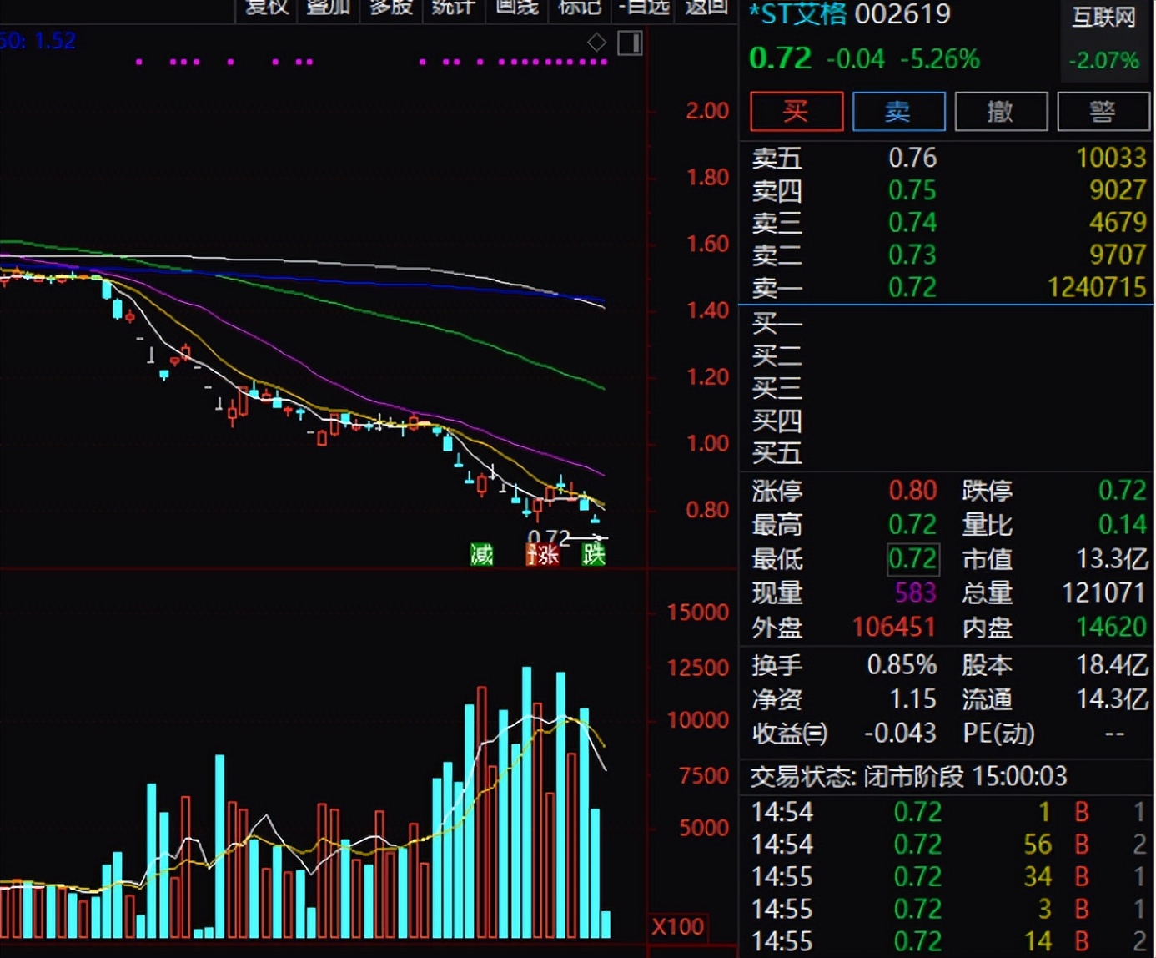The image size is (1156, 958).
Task: Click the X100 volume scale label
Action: tap(677, 926)
